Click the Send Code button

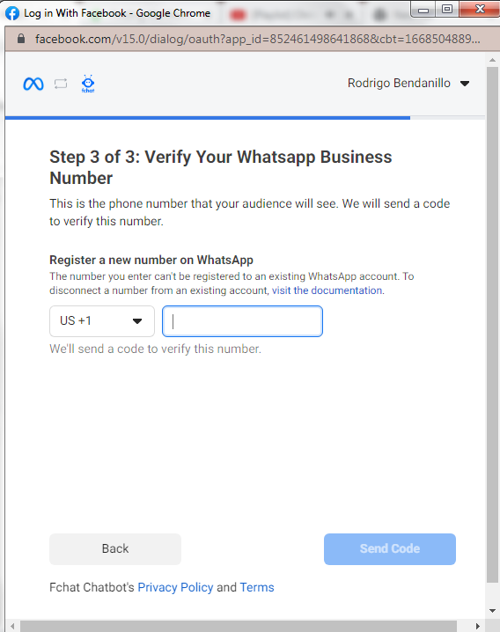pos(390,549)
